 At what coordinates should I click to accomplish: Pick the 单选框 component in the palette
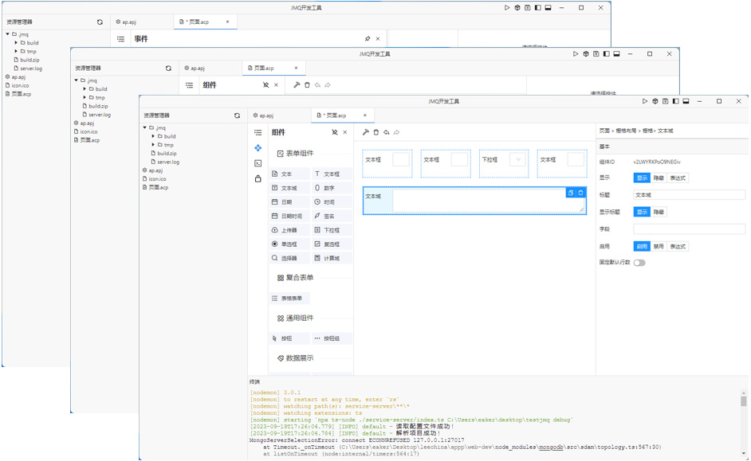coord(289,244)
